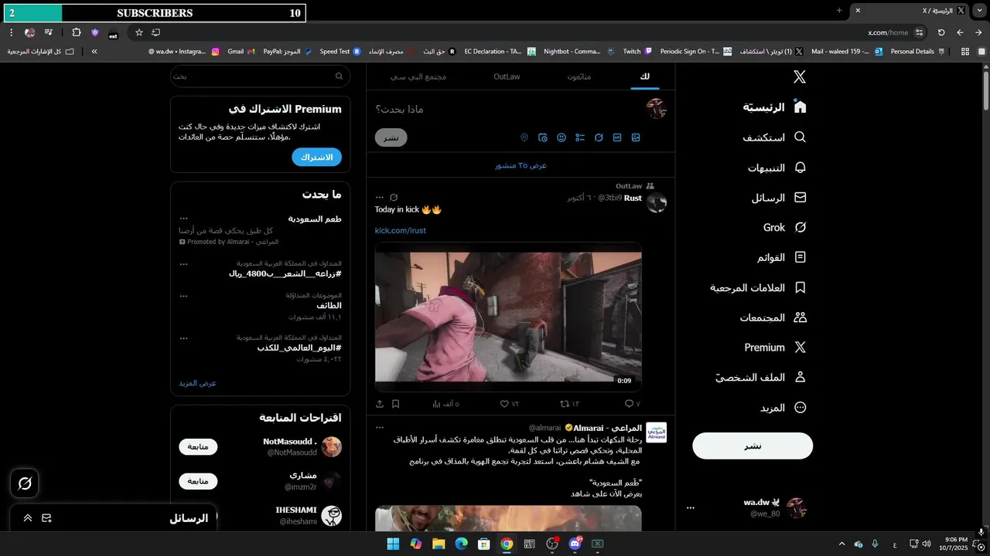Compose new message in Messages drawer
The image size is (990, 556).
pos(46,518)
